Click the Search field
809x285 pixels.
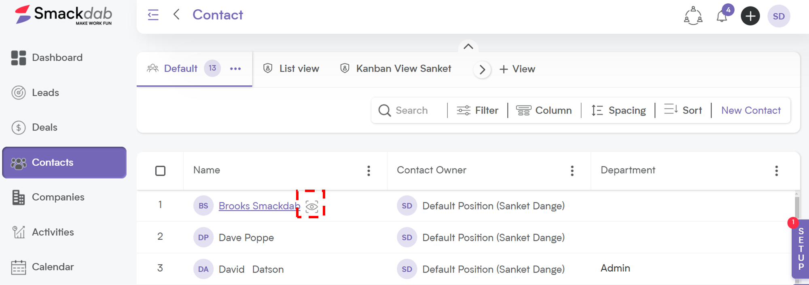click(411, 110)
